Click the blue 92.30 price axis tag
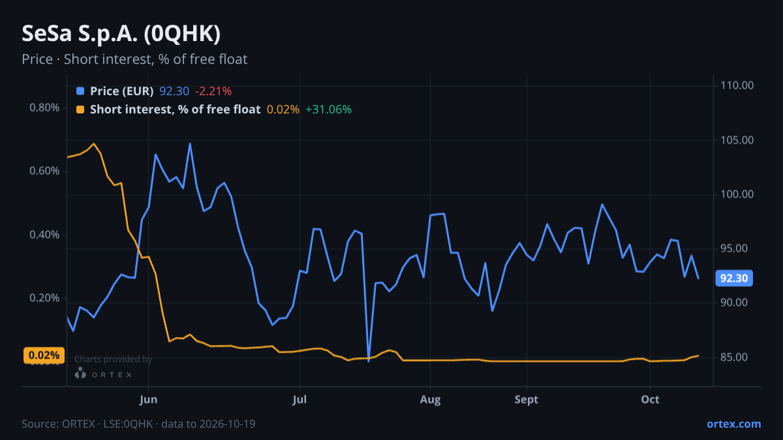This screenshot has width=783, height=440. coord(734,278)
